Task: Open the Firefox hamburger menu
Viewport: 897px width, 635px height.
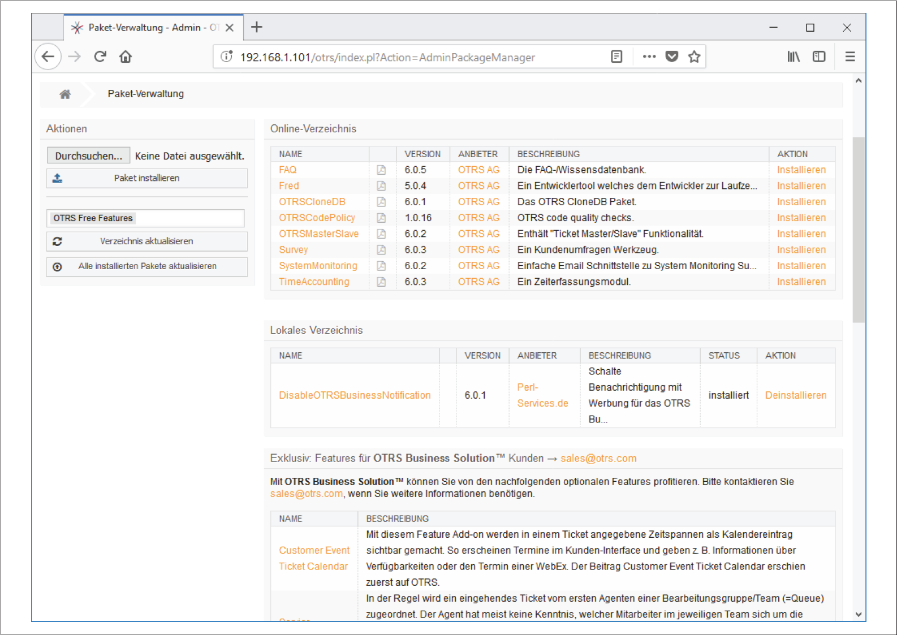Action: tap(850, 57)
